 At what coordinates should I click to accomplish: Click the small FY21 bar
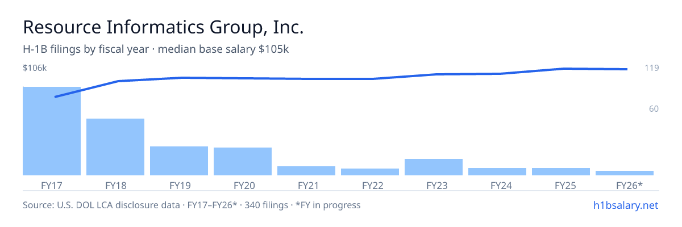tap(306, 171)
